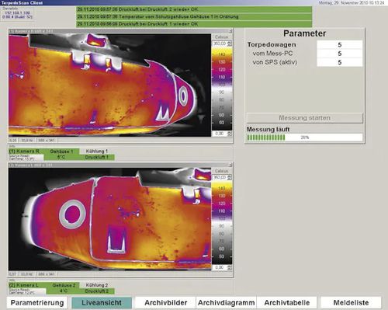This screenshot has height=310, width=388.
Task: Click the von SPS (aktiv) value field
Action: [x=340, y=62]
